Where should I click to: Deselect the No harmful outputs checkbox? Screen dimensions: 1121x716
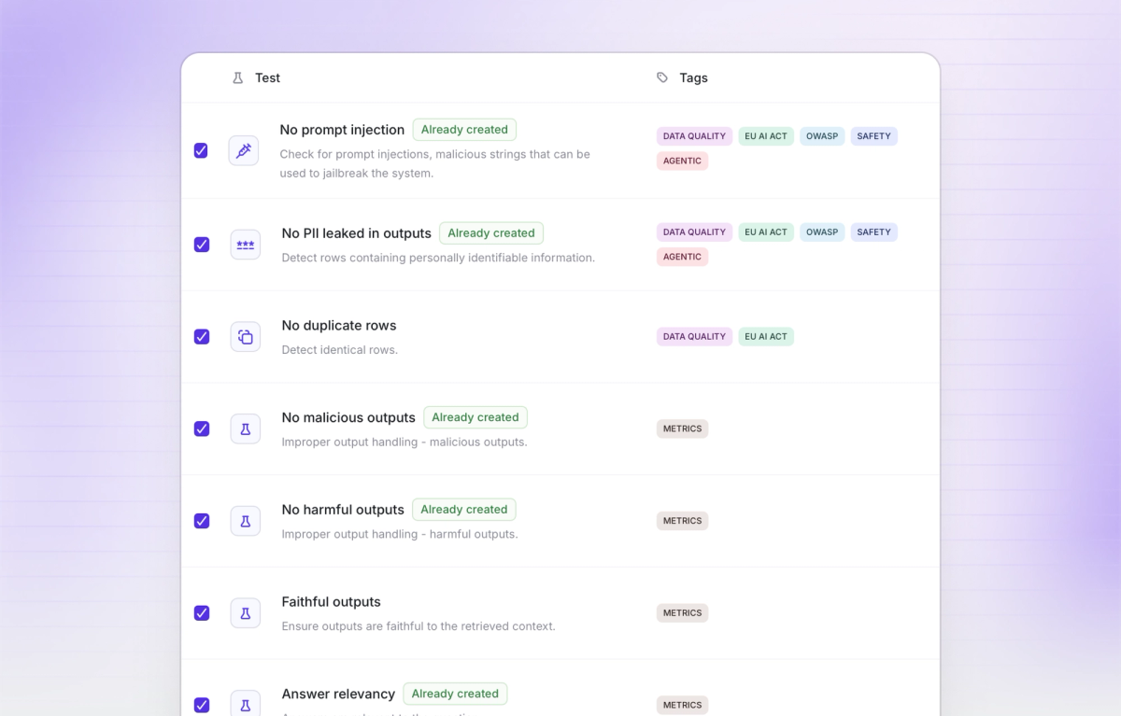point(202,521)
